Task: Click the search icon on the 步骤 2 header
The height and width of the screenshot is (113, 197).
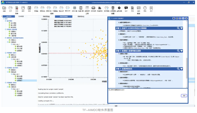Action: click(178, 28)
